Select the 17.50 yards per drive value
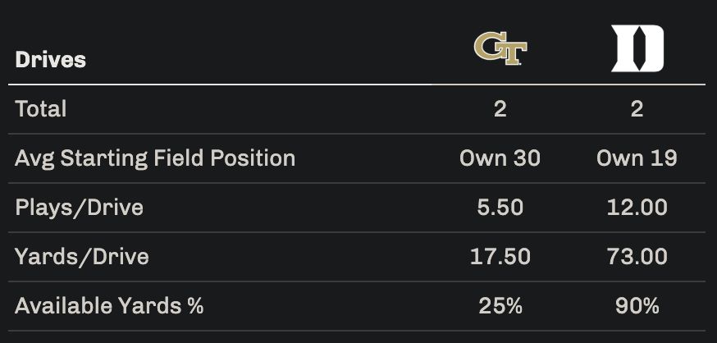The height and width of the screenshot is (343, 717). pos(500,257)
